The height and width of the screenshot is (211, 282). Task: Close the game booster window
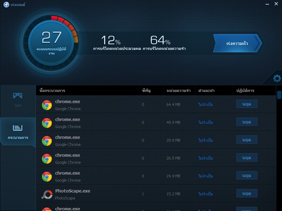[276, 4]
